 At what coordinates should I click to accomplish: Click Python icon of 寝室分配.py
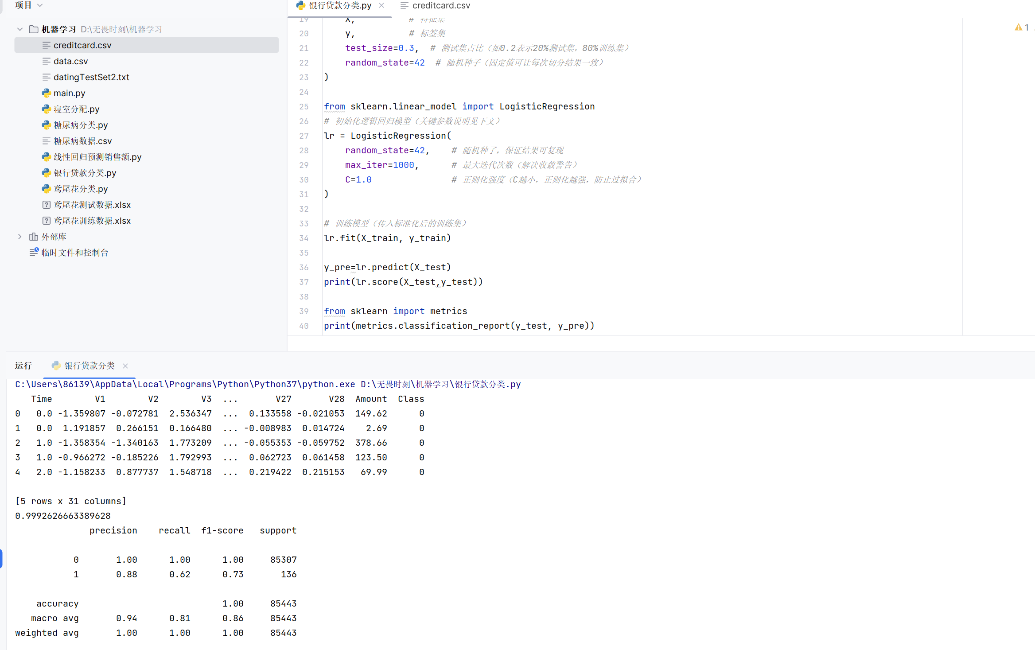tap(46, 109)
